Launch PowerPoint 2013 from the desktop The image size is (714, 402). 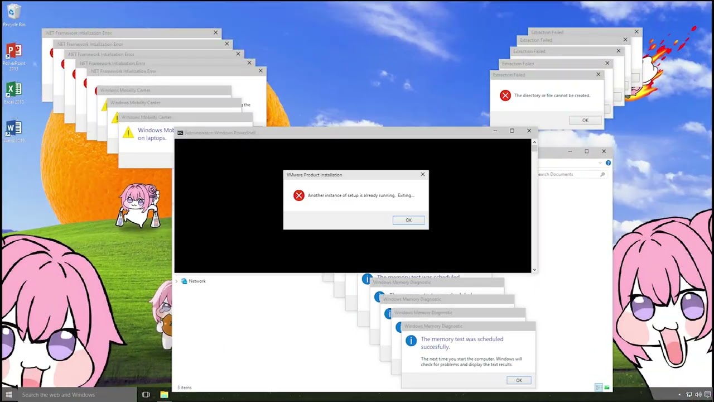14,56
